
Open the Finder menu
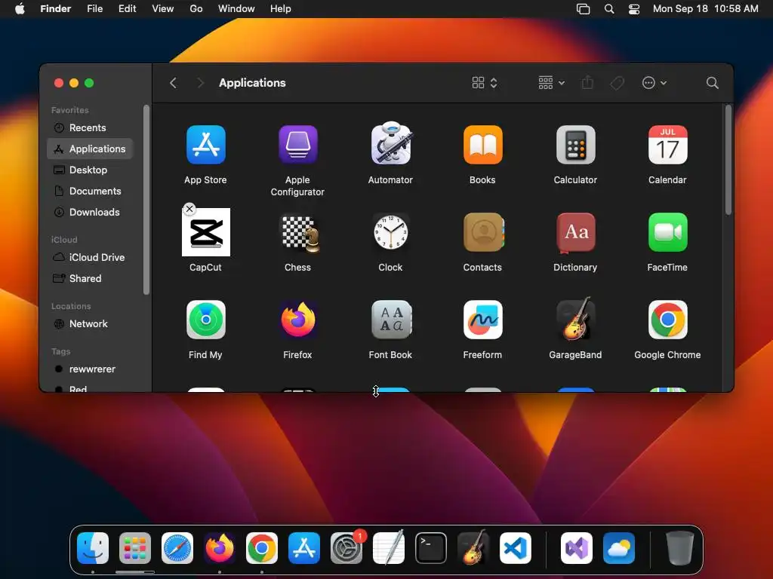click(x=56, y=9)
